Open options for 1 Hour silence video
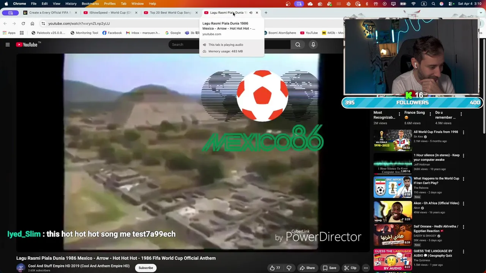 (463, 155)
